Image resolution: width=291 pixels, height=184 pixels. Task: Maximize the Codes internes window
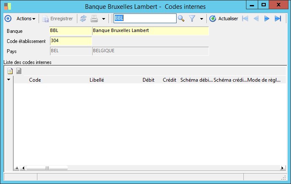pyautogui.click(x=264, y=5)
